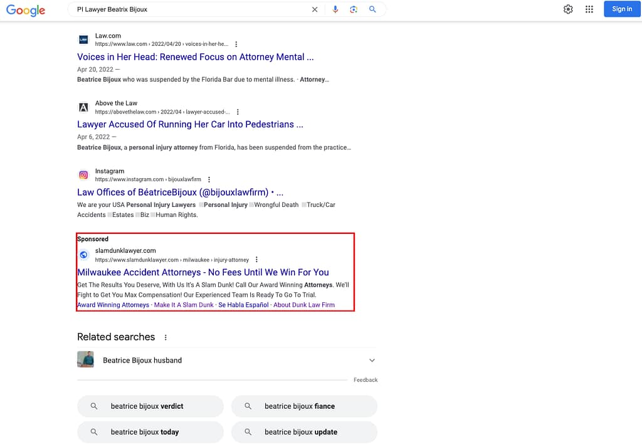Click the instagram.com bijouxlawfirm URL

click(x=148, y=179)
